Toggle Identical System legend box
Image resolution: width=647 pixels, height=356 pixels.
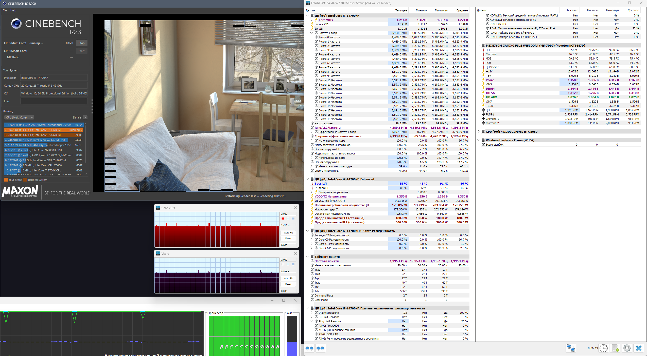[25, 180]
